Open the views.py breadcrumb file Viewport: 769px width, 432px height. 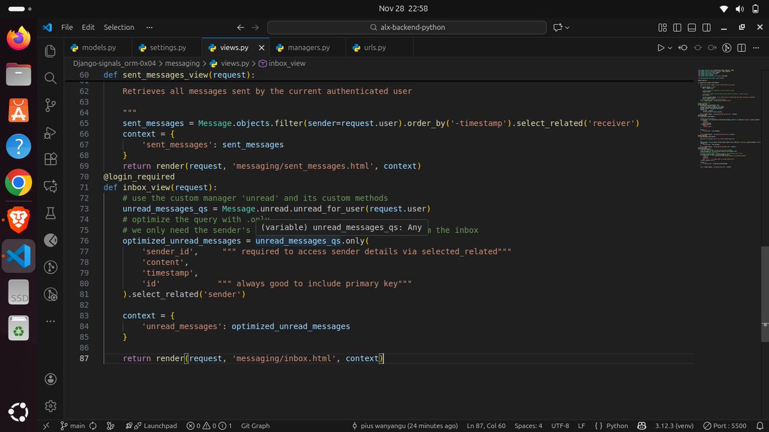pos(230,63)
